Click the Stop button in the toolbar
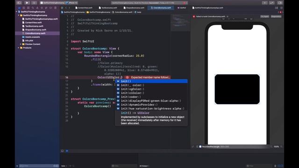Screen dimensions: 299x168 (x=34, y=3)
